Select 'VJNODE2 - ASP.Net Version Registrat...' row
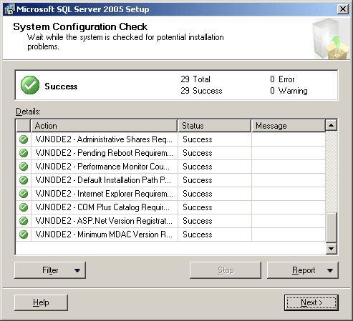The width and height of the screenshot is (353, 321). pyautogui.click(x=170, y=221)
